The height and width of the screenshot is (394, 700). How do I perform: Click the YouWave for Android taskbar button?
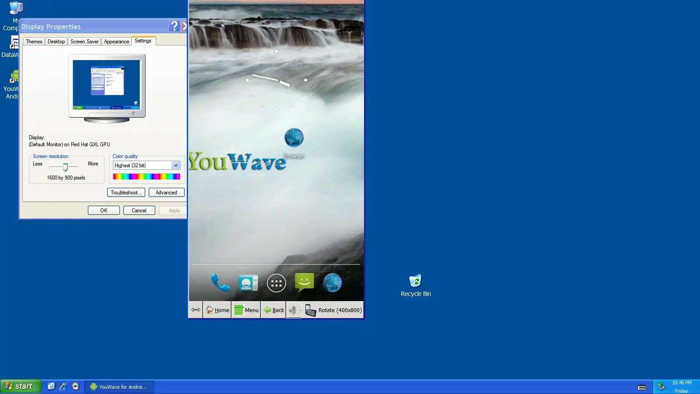119,387
